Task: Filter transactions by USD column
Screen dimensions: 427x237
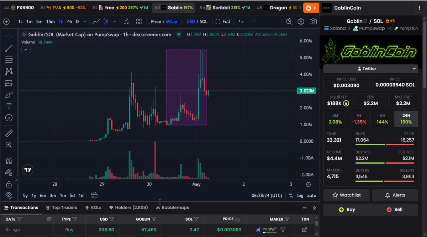Action: (112, 219)
